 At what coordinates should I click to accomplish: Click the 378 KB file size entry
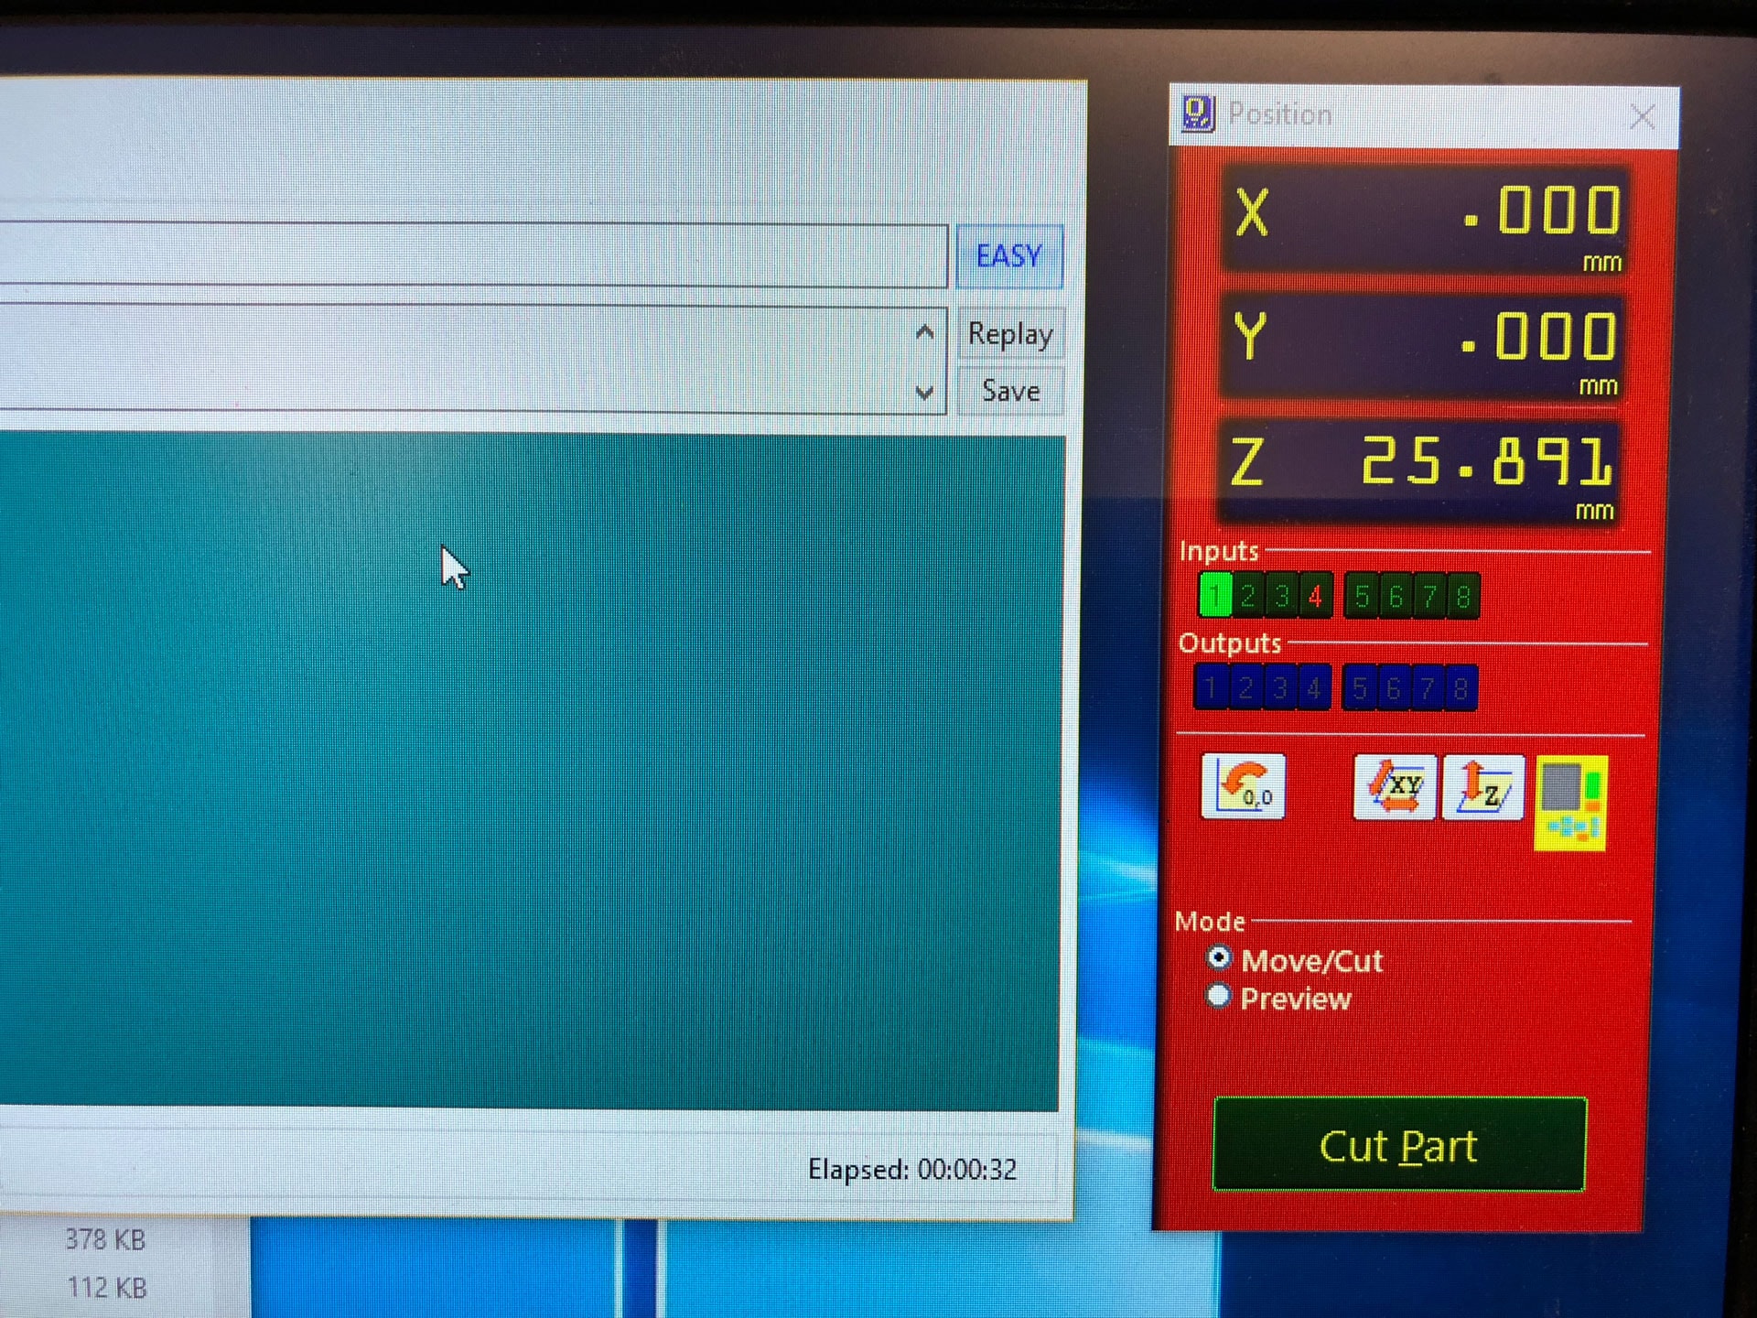tap(105, 1239)
